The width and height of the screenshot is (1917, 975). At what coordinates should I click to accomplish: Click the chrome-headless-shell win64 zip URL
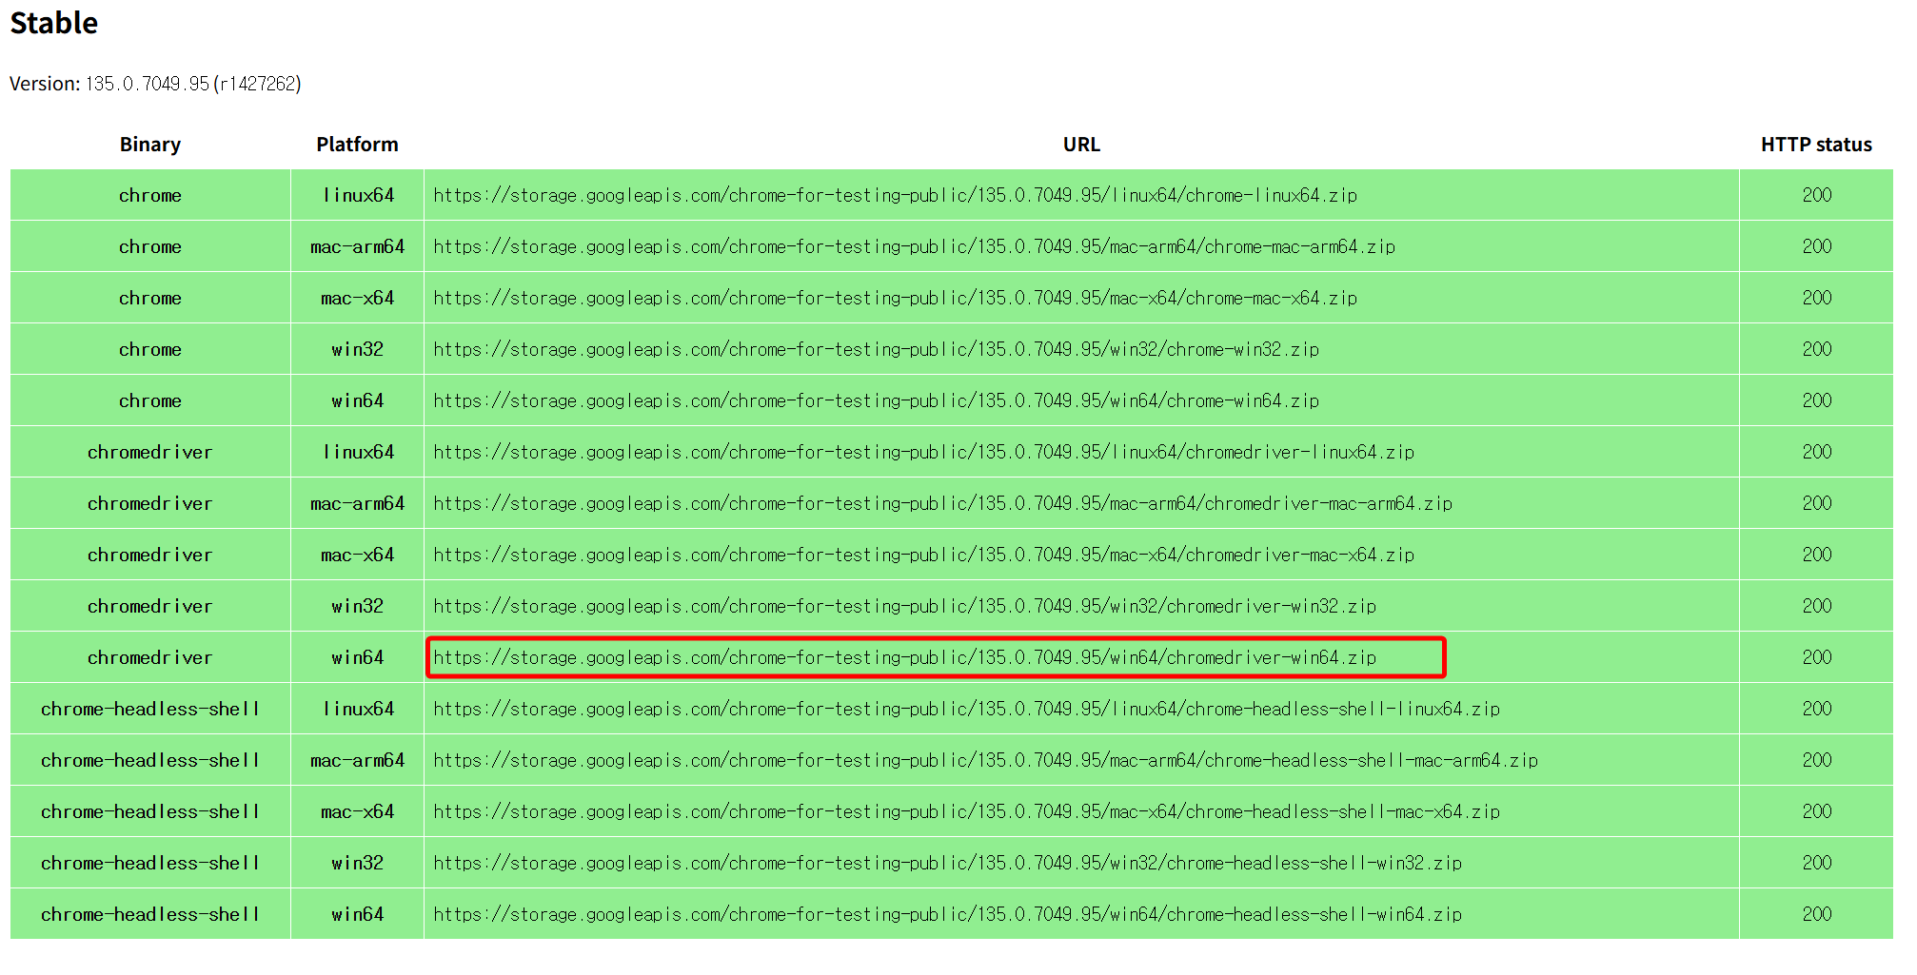coord(947,914)
